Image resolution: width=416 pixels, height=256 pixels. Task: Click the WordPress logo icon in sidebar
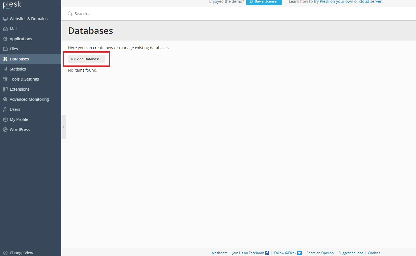point(5,130)
